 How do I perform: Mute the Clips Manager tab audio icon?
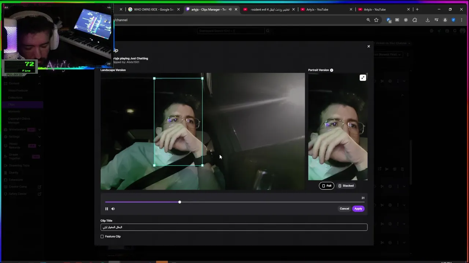[230, 9]
